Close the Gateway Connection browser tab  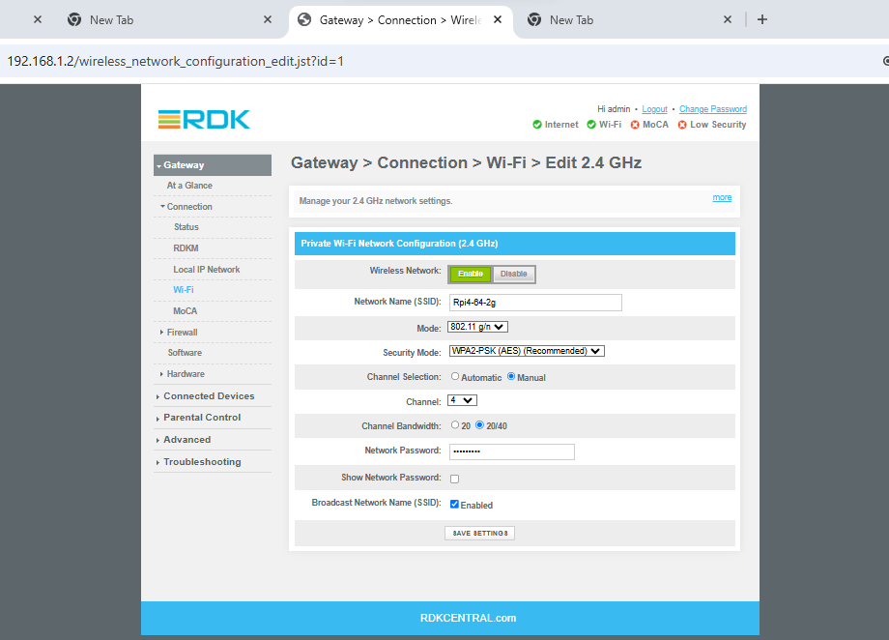coord(498,19)
